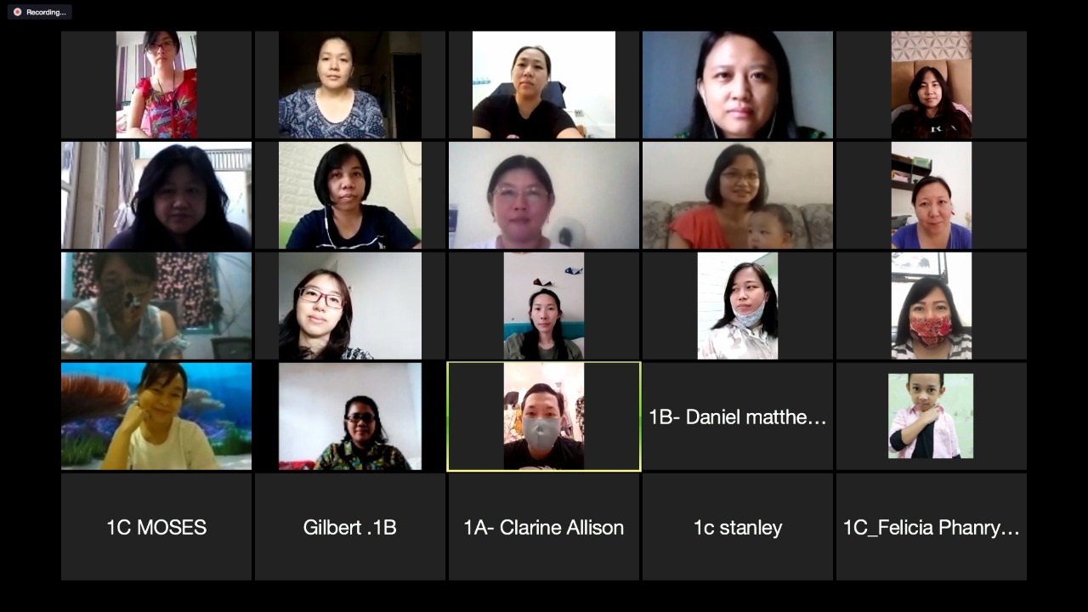Click the video of woman holding baby
Image resolution: width=1088 pixels, height=612 pixels.
738,195
